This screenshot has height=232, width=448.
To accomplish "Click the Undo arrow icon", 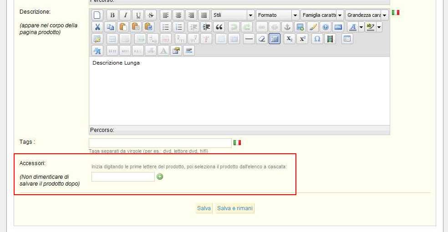I will tap(234, 27).
